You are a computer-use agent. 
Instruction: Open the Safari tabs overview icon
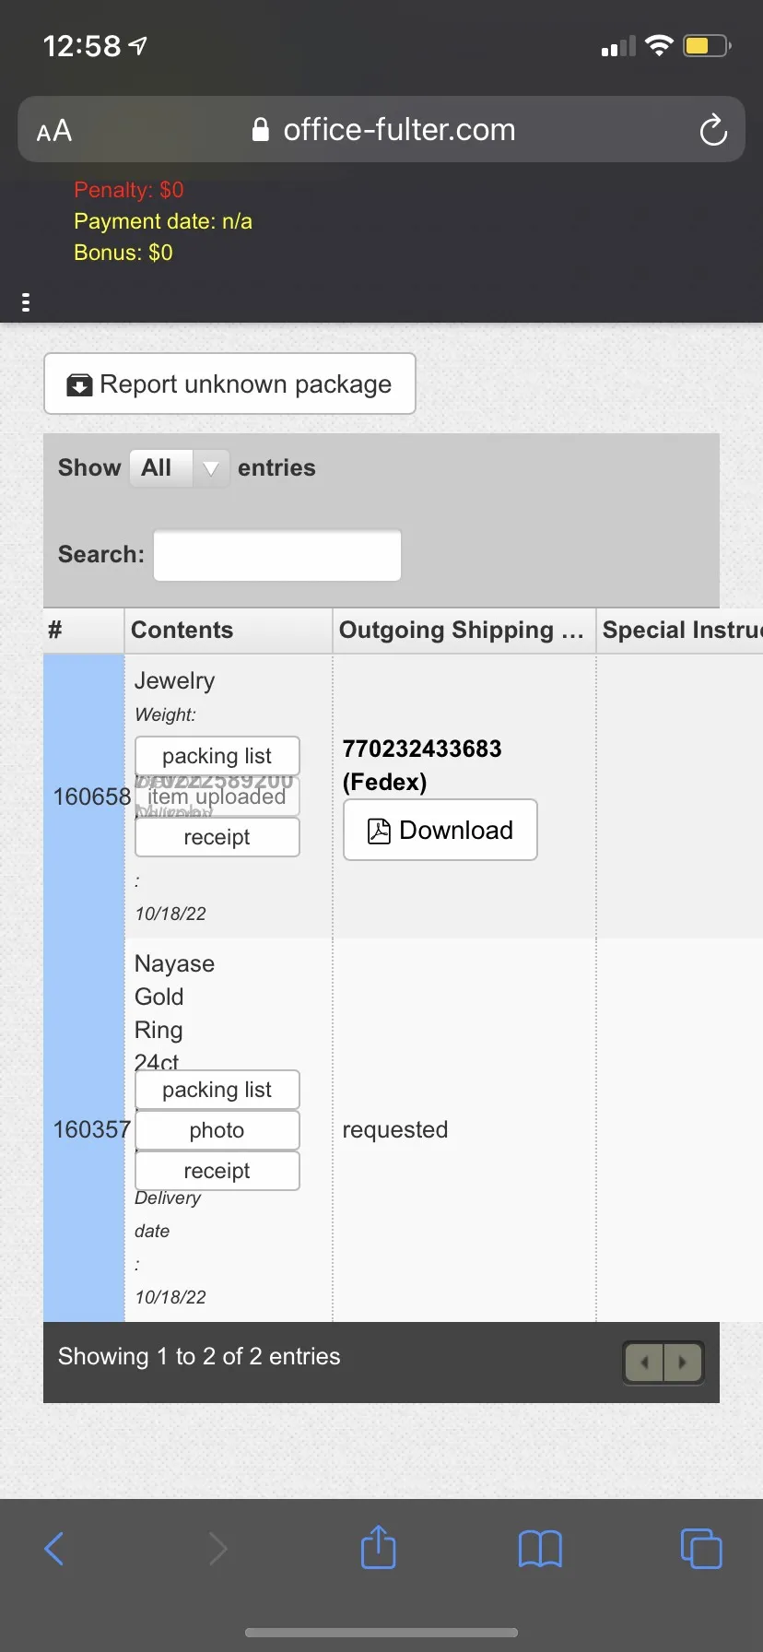(x=701, y=1549)
